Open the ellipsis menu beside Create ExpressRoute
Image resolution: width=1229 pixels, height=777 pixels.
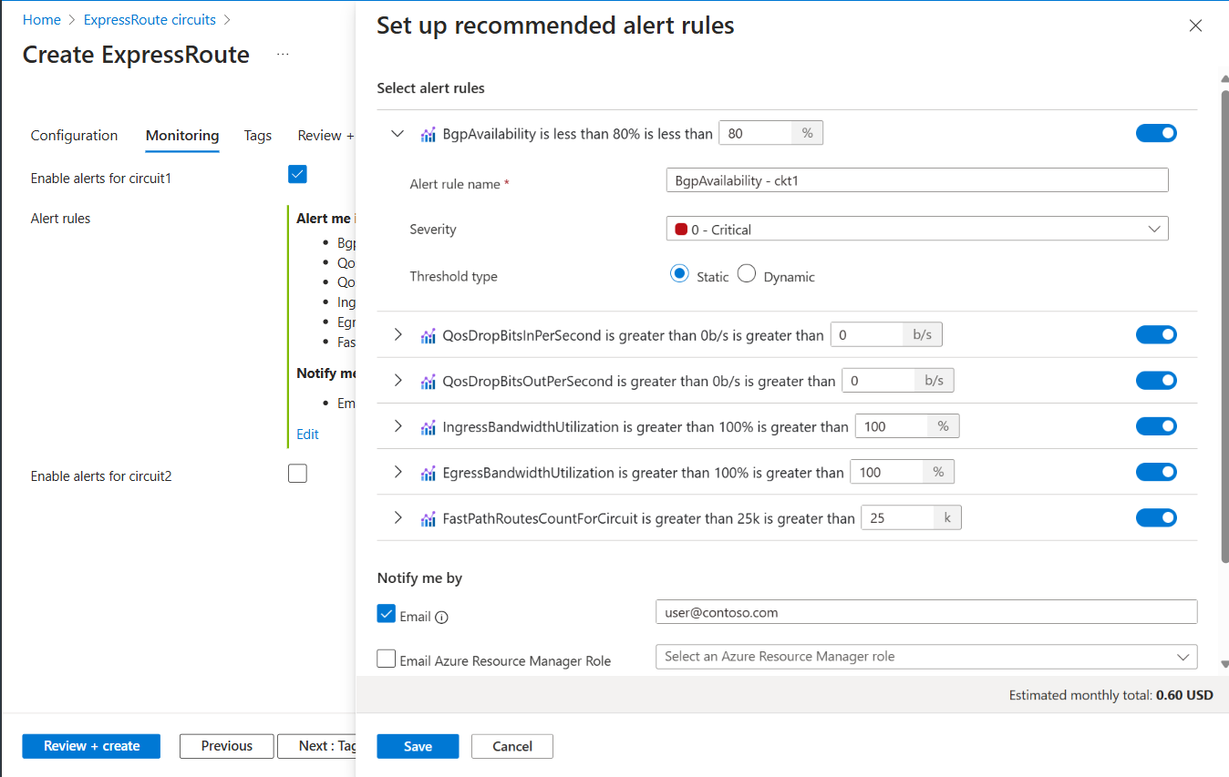point(283,54)
